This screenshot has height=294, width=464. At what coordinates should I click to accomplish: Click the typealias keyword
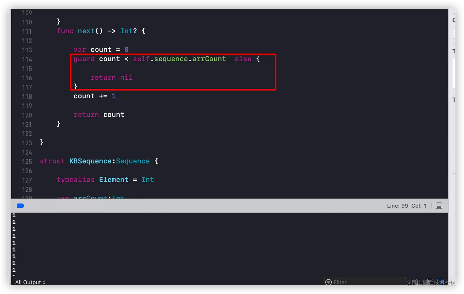pos(75,180)
